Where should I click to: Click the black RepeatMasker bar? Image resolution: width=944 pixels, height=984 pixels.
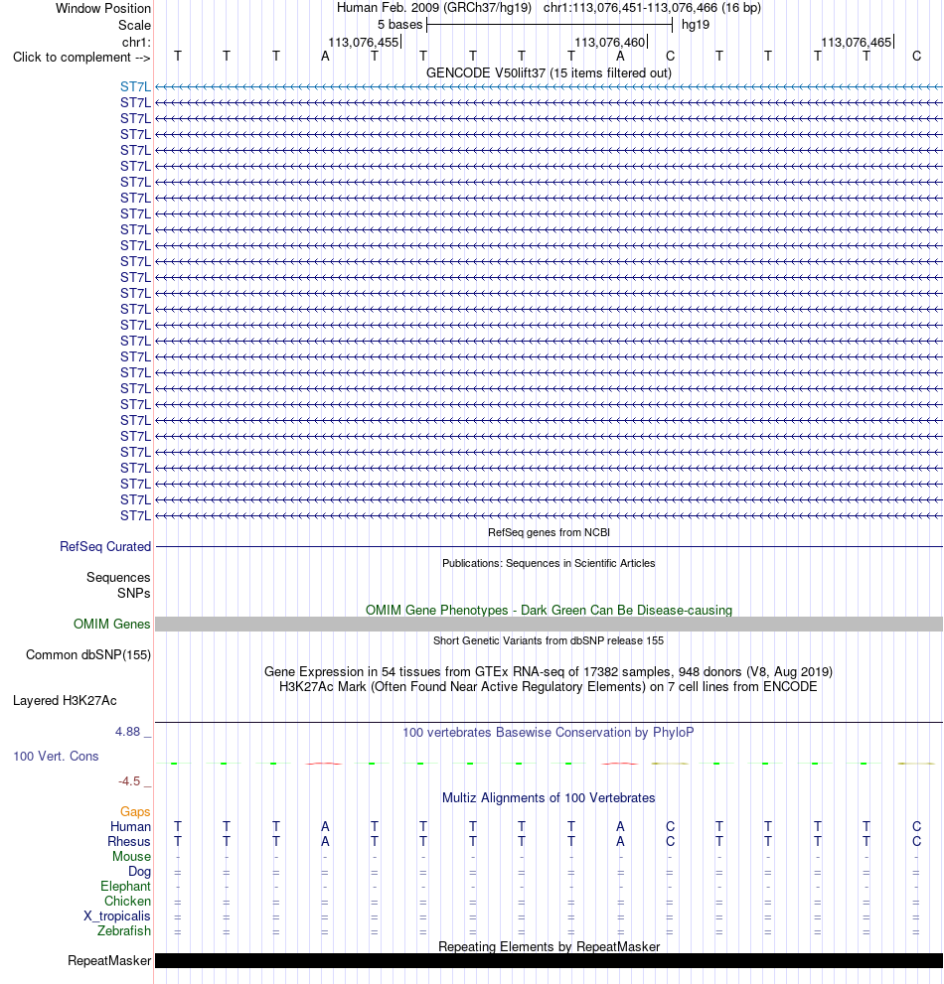coord(549,961)
